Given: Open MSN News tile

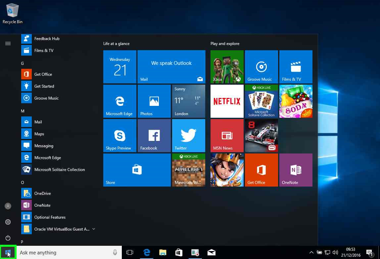Looking at the screenshot, I should tap(227, 135).
